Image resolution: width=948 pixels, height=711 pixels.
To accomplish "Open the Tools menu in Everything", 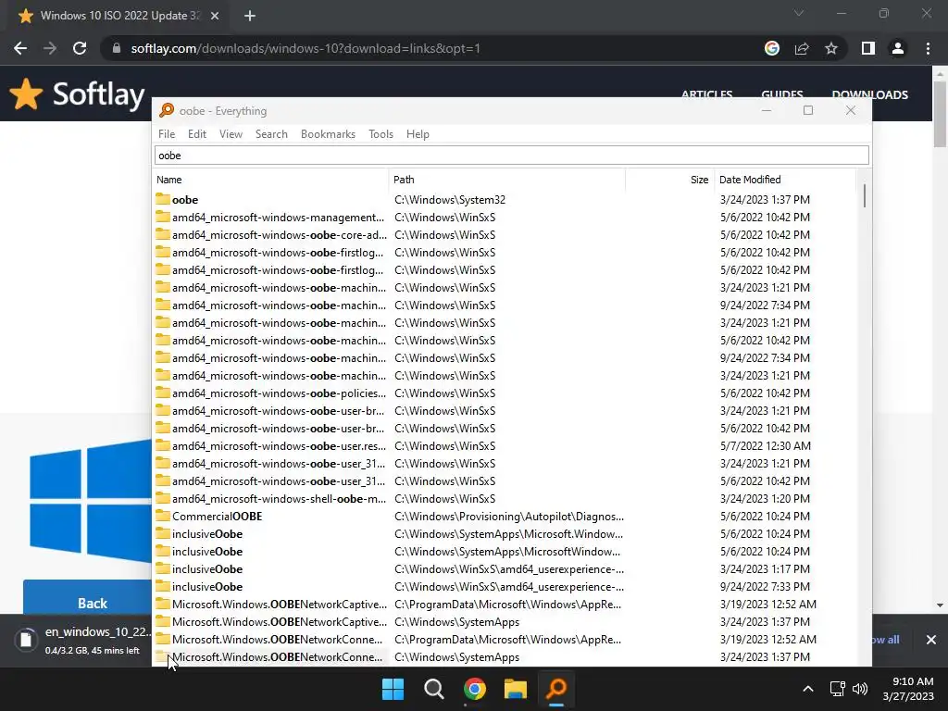I will point(380,134).
